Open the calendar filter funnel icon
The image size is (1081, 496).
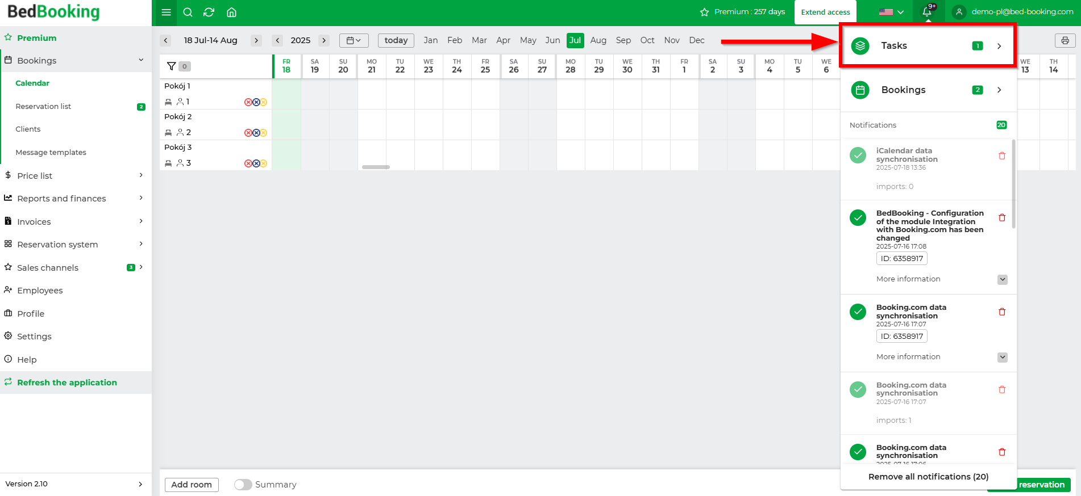(x=171, y=66)
